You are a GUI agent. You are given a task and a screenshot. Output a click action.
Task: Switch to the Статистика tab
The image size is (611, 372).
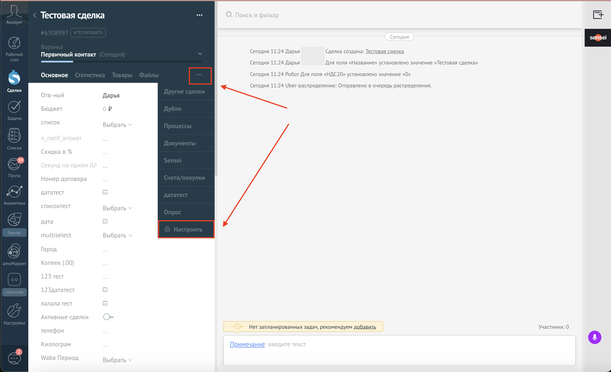[90, 75]
